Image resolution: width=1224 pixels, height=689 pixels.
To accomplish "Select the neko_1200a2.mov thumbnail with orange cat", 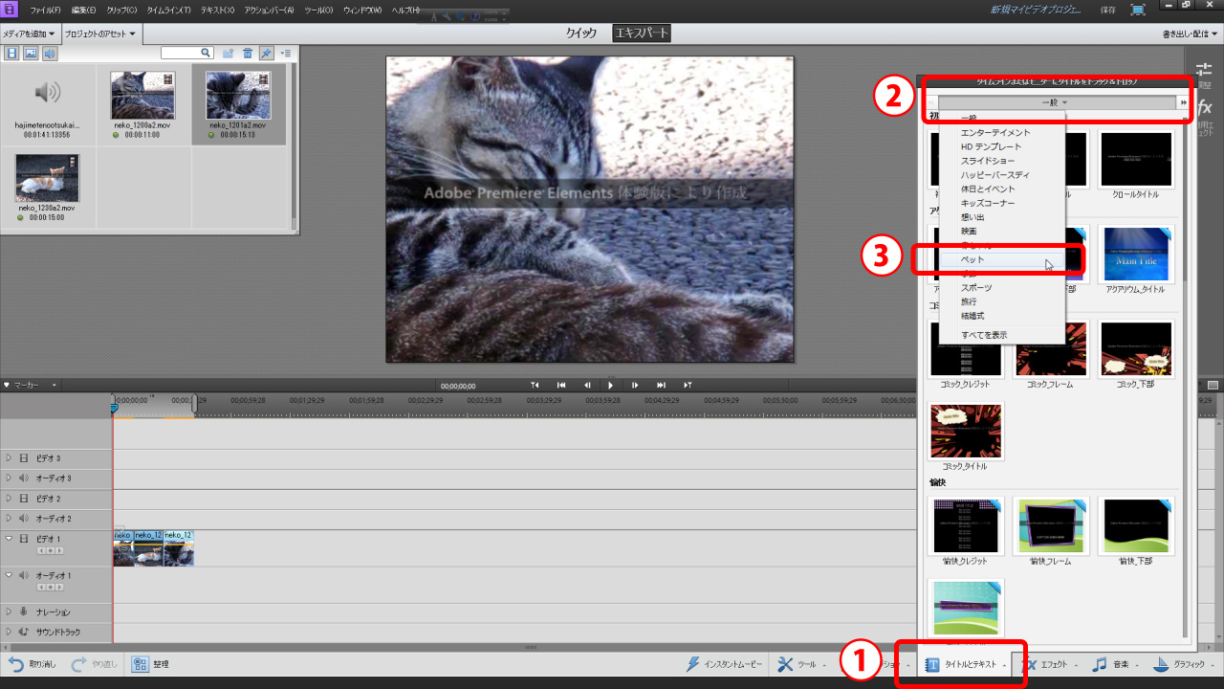I will [47, 178].
